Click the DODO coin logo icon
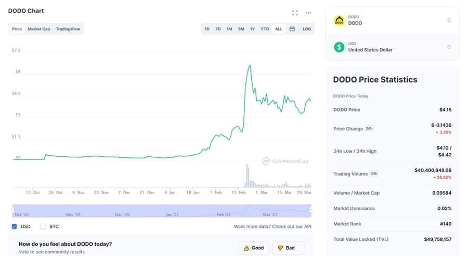Screen dimensions: 468x256 (339, 20)
